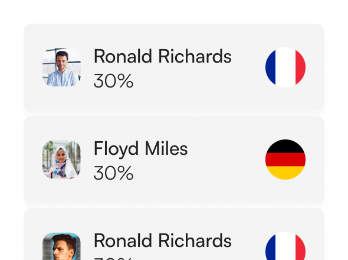Click the 30% value under Floyd Miles
Viewport: 348px width, 260px height.
click(x=113, y=173)
